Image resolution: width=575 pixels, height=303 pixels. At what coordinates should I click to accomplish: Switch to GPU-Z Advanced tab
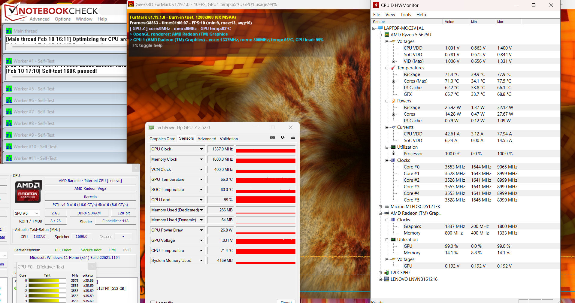(x=207, y=139)
